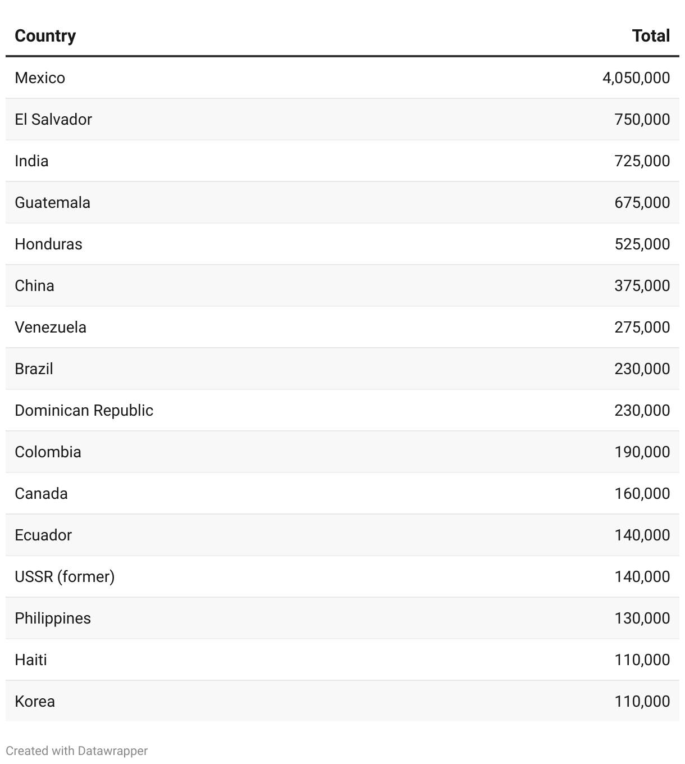
Task: Select the Philippines country cell
Action: [53, 618]
